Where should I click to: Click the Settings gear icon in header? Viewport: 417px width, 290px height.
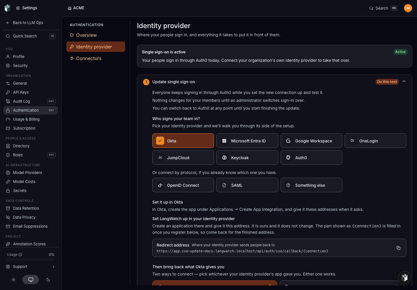(18, 8)
